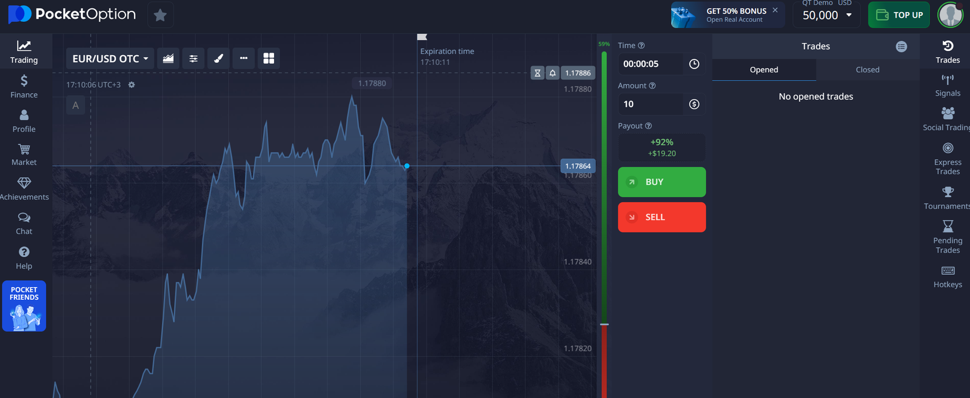Show Payout help tooltip icon
The image size is (970, 398).
[648, 126]
